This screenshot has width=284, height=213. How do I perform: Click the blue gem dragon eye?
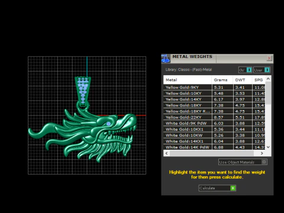(108, 124)
